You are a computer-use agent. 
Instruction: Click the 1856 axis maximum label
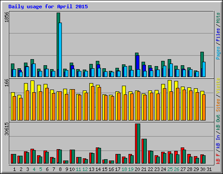[x=7, y=17]
